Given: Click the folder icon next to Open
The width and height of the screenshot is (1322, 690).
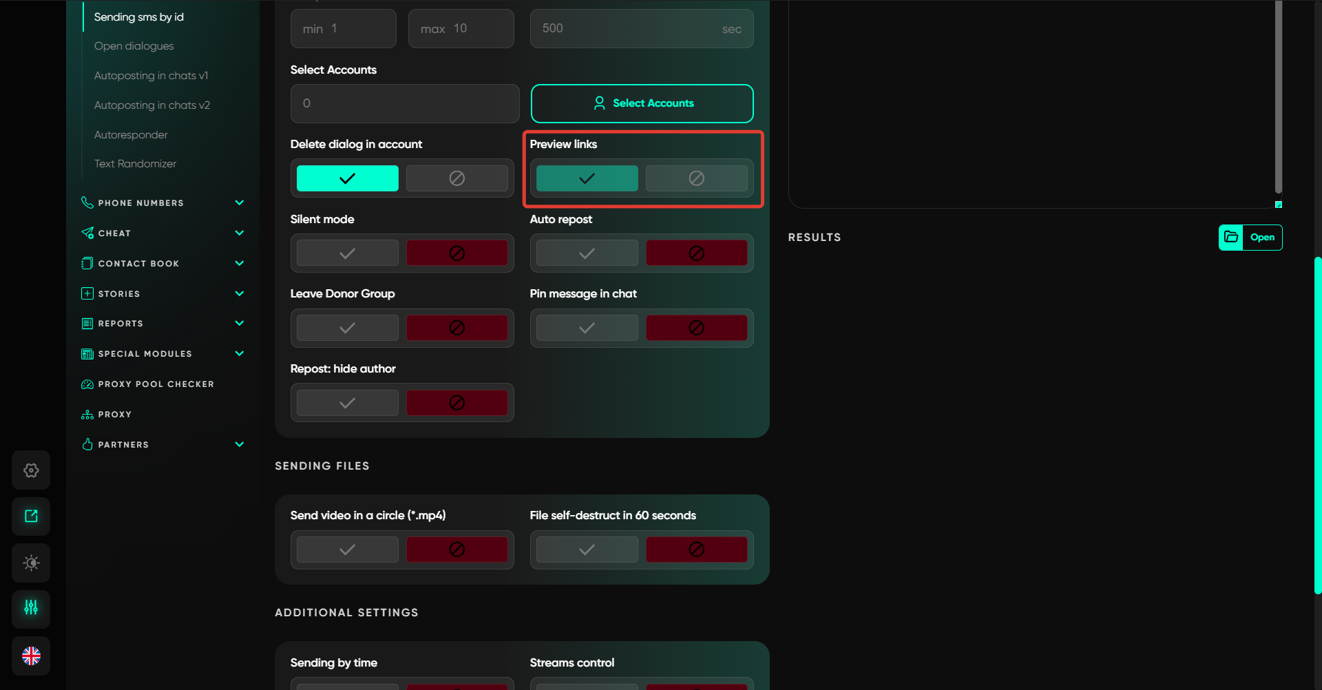Looking at the screenshot, I should pos(1231,238).
